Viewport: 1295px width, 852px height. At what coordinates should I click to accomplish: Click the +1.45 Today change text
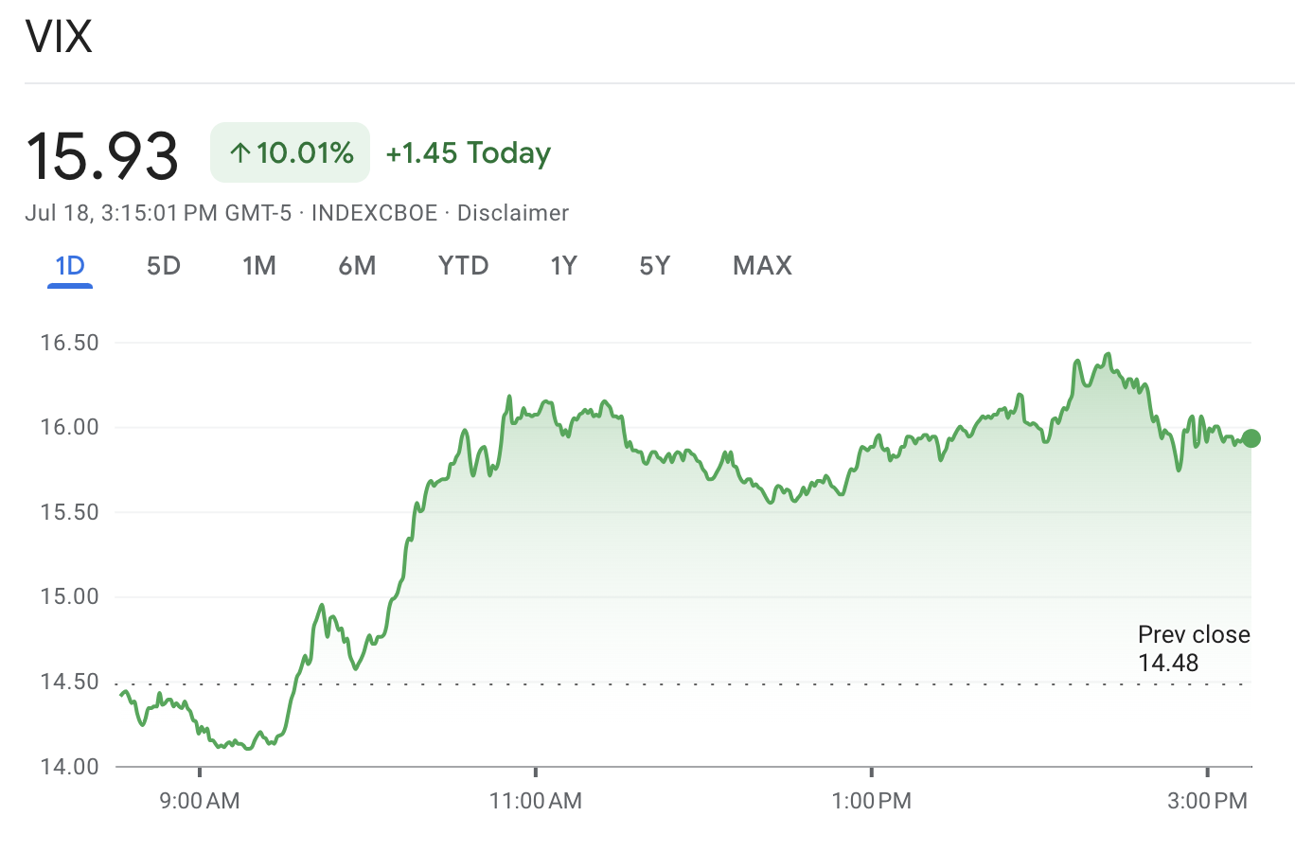(x=468, y=152)
